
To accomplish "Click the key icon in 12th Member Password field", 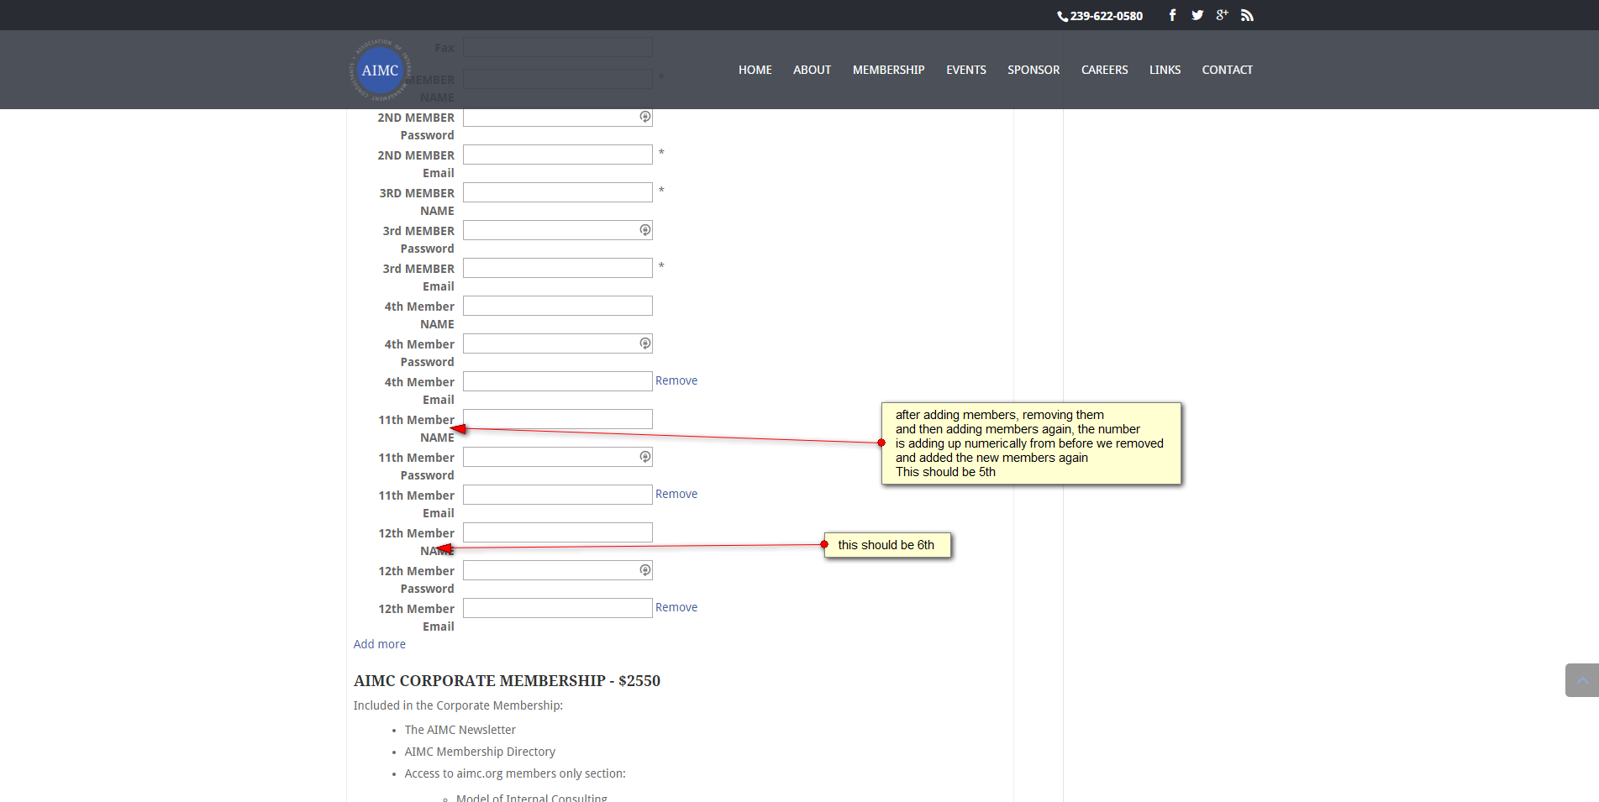I will coord(645,570).
